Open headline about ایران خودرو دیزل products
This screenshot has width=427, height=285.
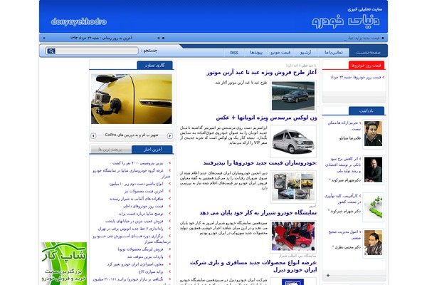click(253, 266)
